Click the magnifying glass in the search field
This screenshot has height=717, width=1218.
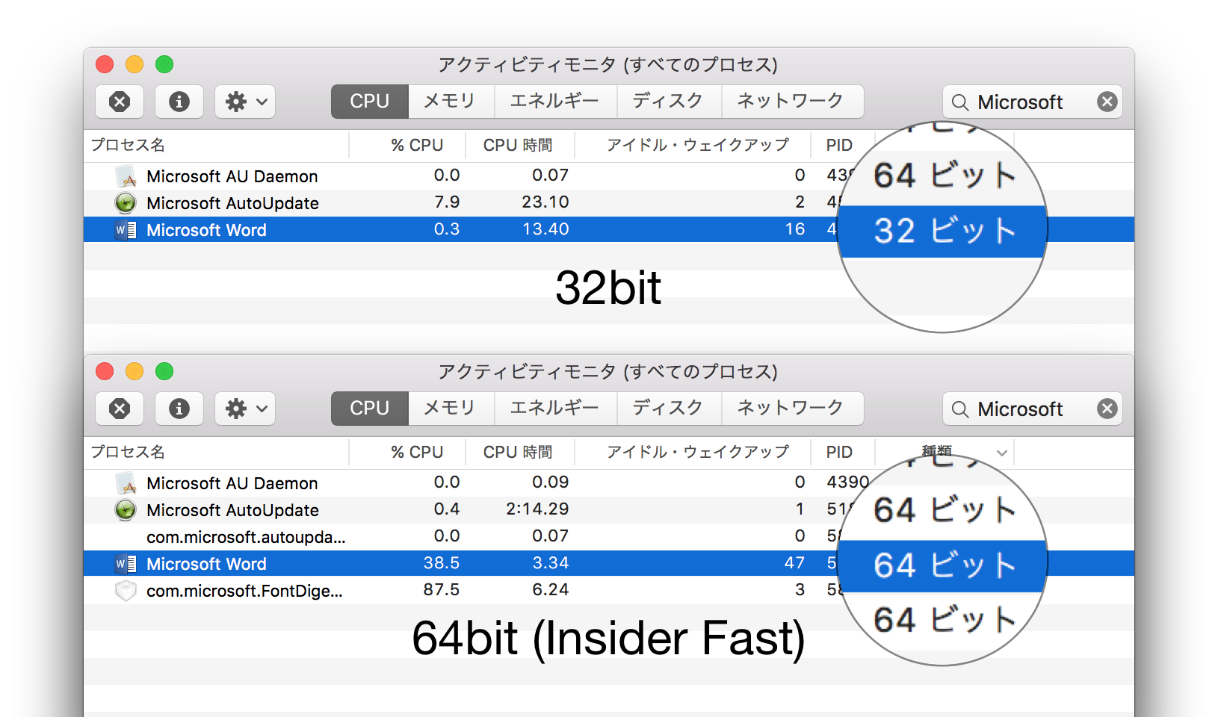tap(960, 102)
